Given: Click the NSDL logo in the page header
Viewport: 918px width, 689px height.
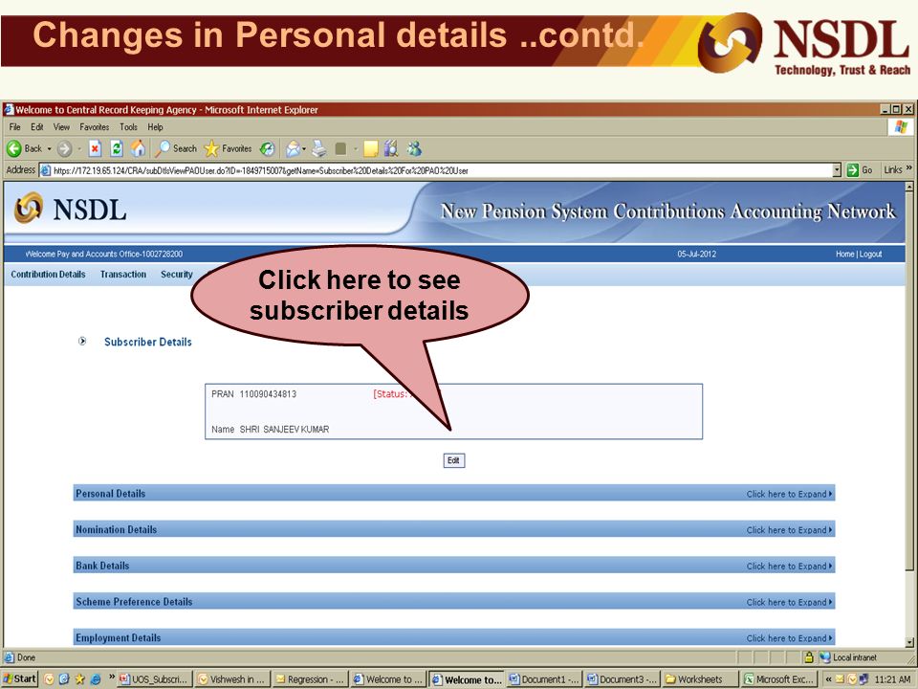Looking at the screenshot, I should click(x=71, y=210).
